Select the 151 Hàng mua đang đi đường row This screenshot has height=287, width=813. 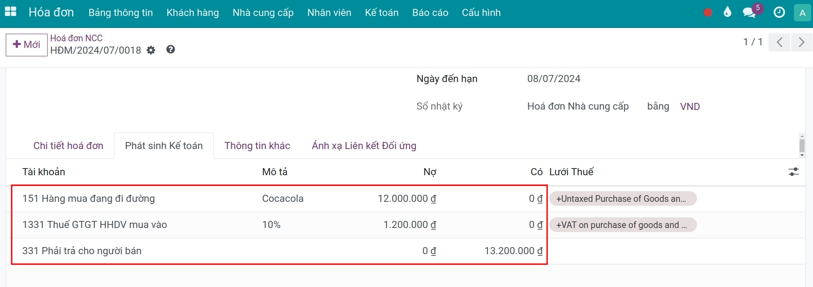406,199
